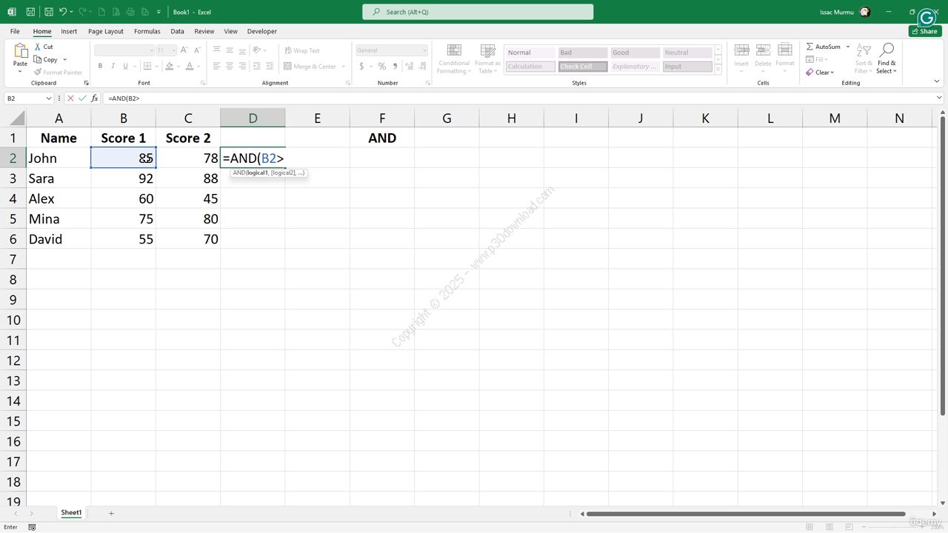The height and width of the screenshot is (533, 948).
Task: Expand the Name Box dropdown arrow
Action: click(49, 98)
